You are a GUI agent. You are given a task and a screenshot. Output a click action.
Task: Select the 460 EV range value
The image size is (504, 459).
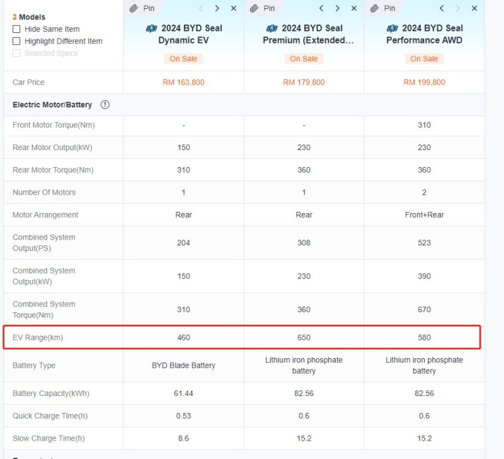(x=183, y=337)
